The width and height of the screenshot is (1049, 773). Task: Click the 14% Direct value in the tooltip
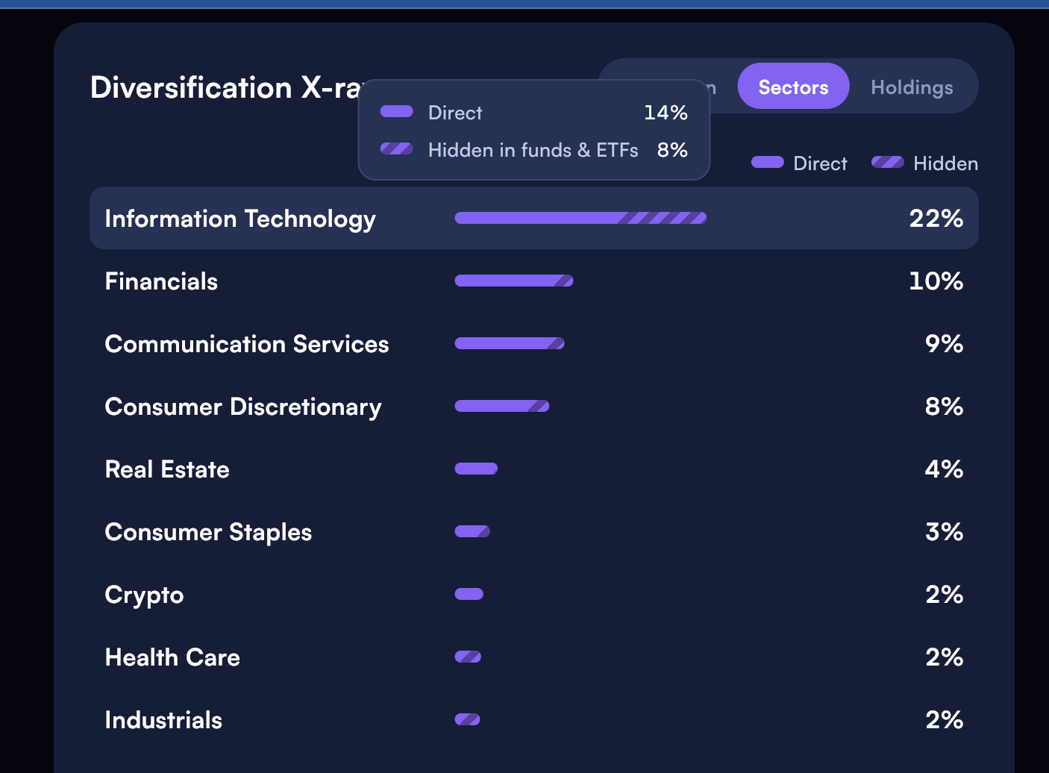[666, 113]
